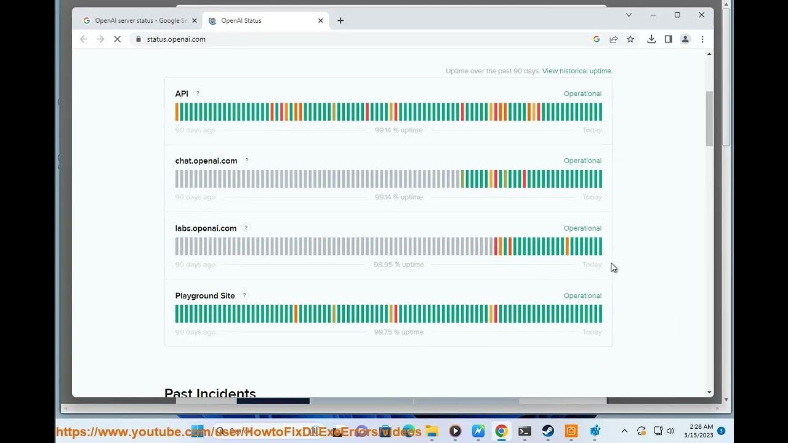Viewport: 788px width, 443px height.
Task: Click the Operational status for chat.openai.com
Action: [x=582, y=161]
